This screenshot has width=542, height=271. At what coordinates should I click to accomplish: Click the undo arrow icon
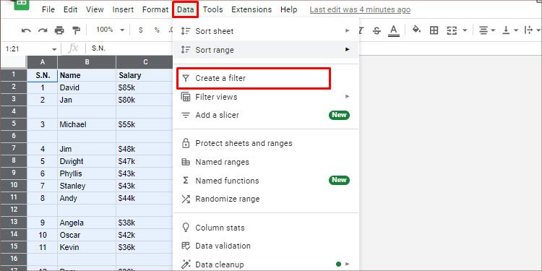click(26, 30)
